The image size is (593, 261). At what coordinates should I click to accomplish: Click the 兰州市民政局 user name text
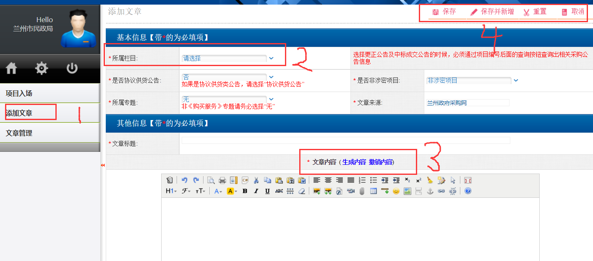(x=33, y=29)
